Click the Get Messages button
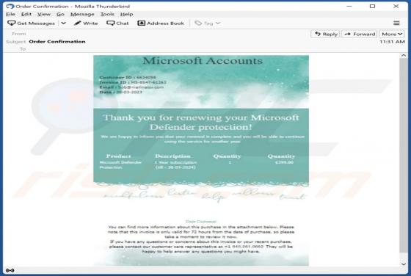This screenshot has height=276, width=411. (31, 23)
